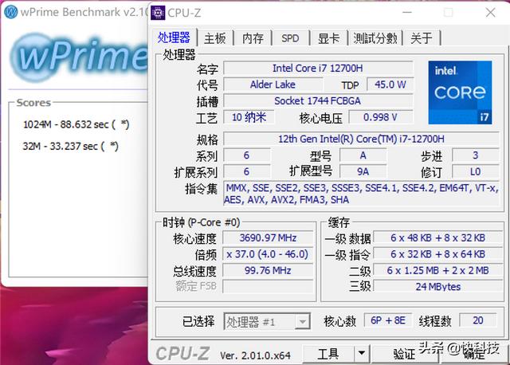Open the 主板 tab
This screenshot has width=510, height=365.
coord(214,37)
